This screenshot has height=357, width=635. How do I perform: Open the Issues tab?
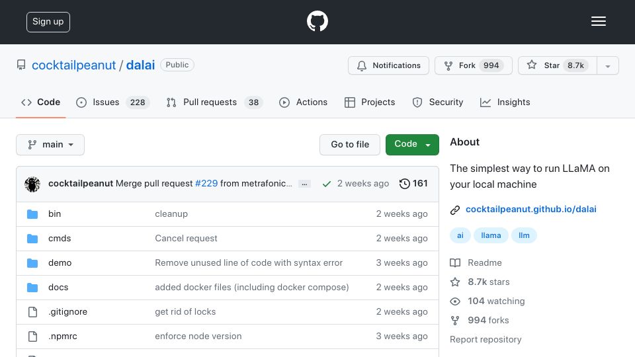[113, 102]
